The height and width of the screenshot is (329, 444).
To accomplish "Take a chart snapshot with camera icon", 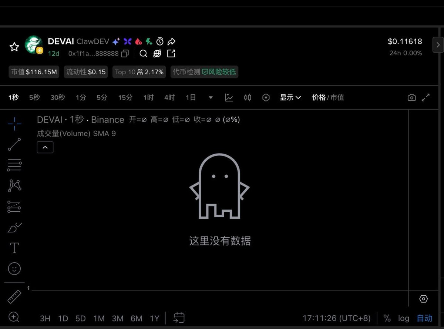I will coord(412,97).
